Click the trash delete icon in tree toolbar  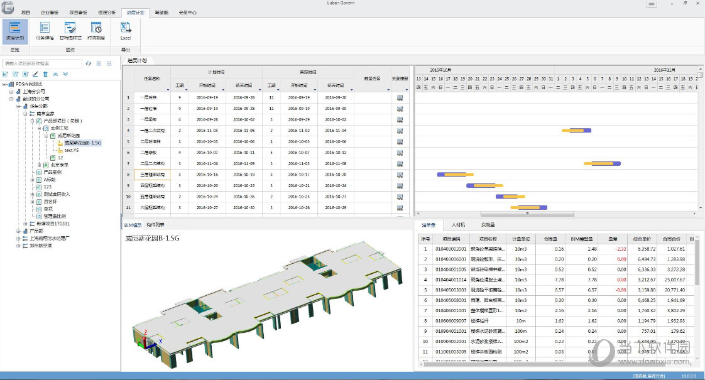tap(45, 74)
